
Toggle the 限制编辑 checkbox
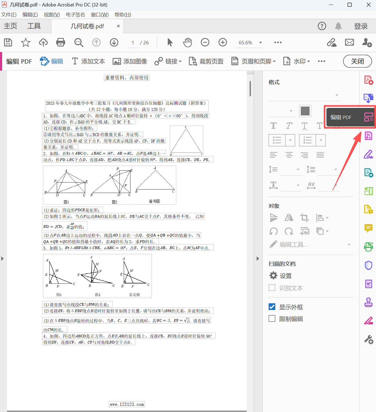272,319
